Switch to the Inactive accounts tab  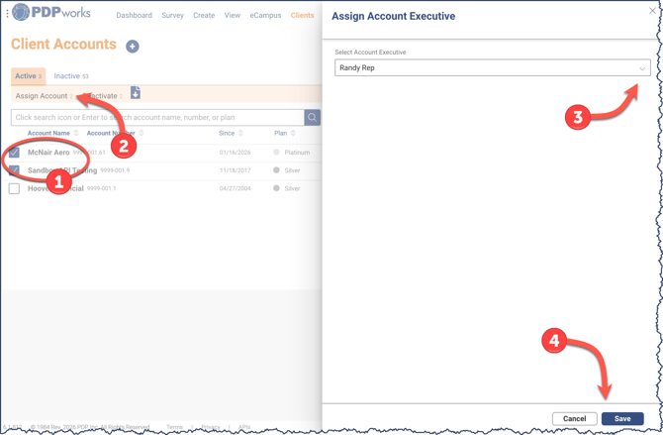pos(71,76)
